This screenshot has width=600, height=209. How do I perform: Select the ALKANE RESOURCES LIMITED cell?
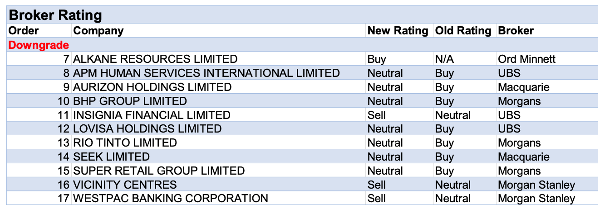155,59
